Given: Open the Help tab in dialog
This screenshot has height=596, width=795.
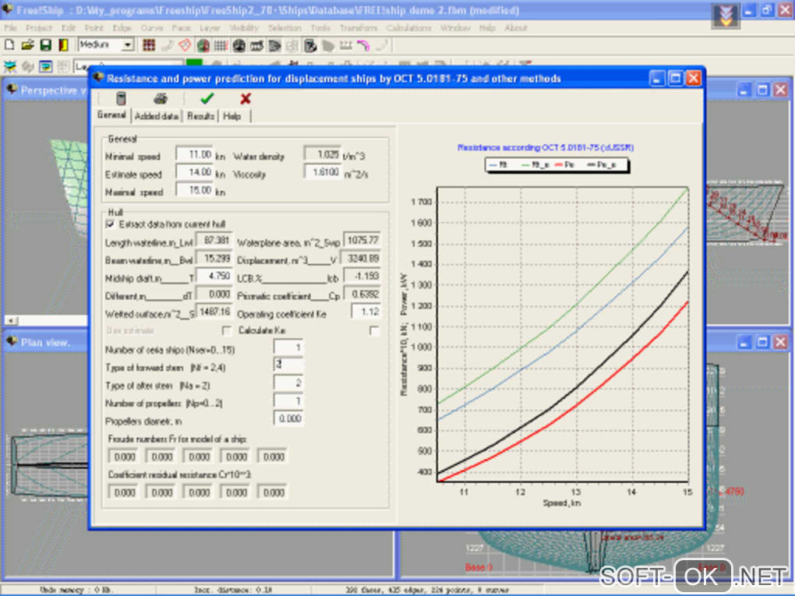Looking at the screenshot, I should click(232, 116).
